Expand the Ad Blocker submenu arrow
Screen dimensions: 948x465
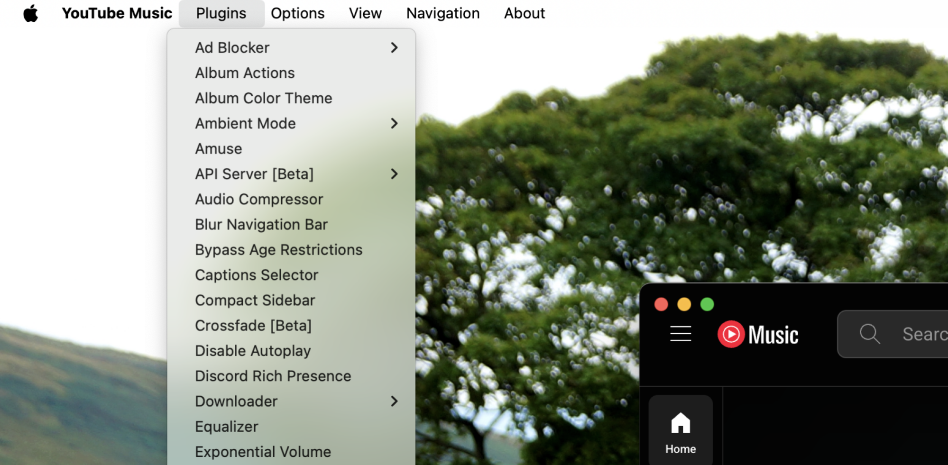pos(394,47)
